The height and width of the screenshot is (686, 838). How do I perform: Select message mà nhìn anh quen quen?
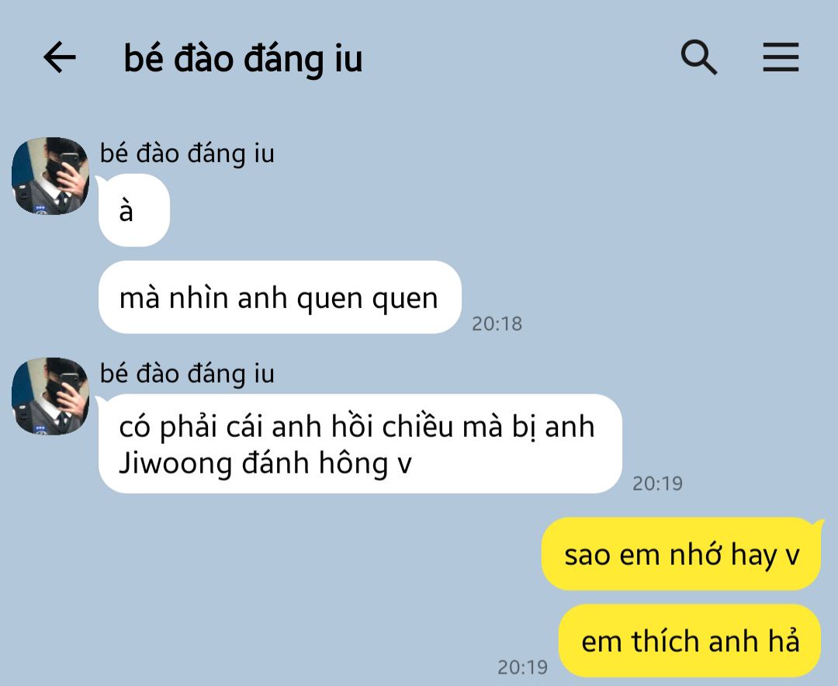[x=279, y=297]
